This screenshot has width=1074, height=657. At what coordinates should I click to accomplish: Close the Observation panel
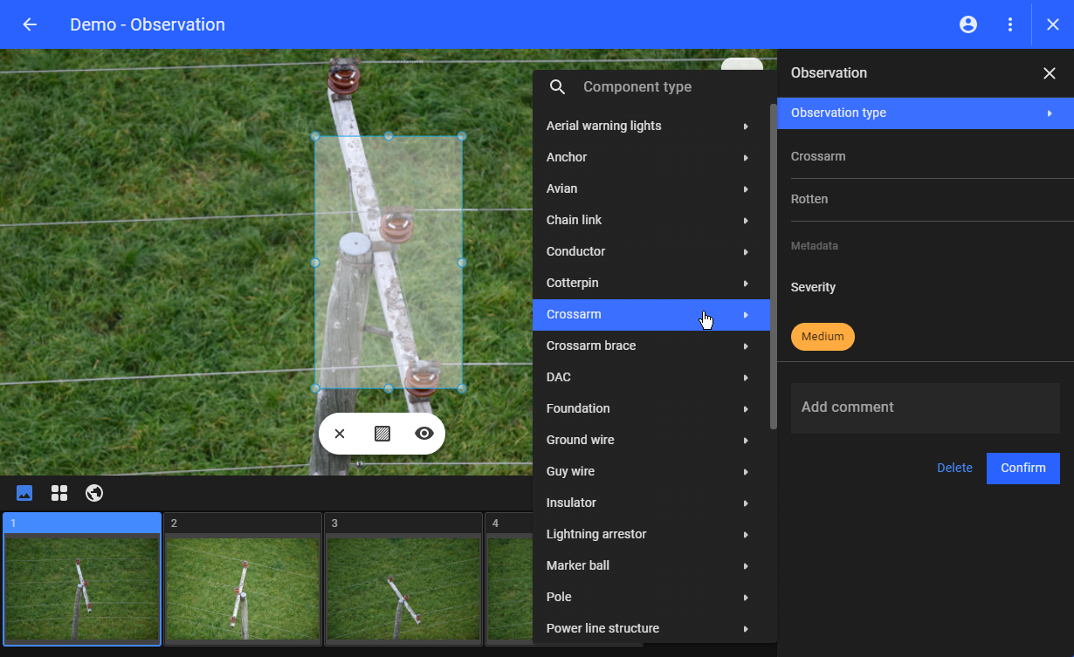click(x=1050, y=73)
